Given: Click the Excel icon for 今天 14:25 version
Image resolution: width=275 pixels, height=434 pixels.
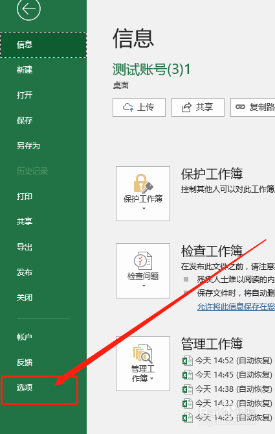Looking at the screenshot, I should coord(187,418).
